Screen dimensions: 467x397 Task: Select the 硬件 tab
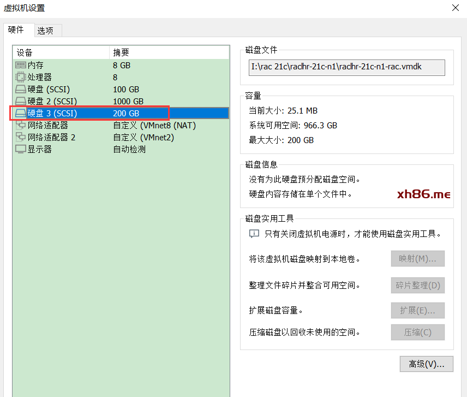(16, 30)
